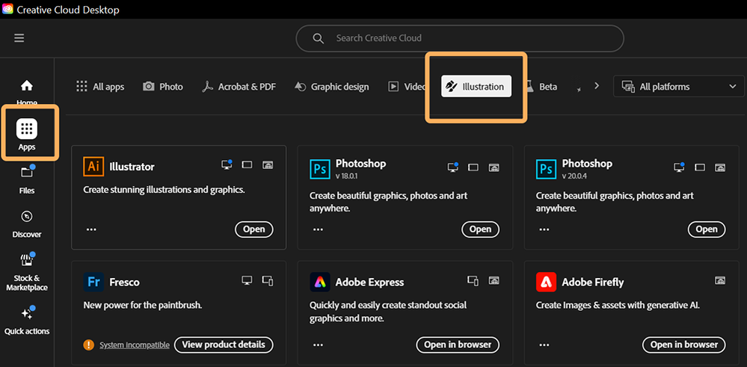Open more options for Adobe Express

(x=318, y=345)
